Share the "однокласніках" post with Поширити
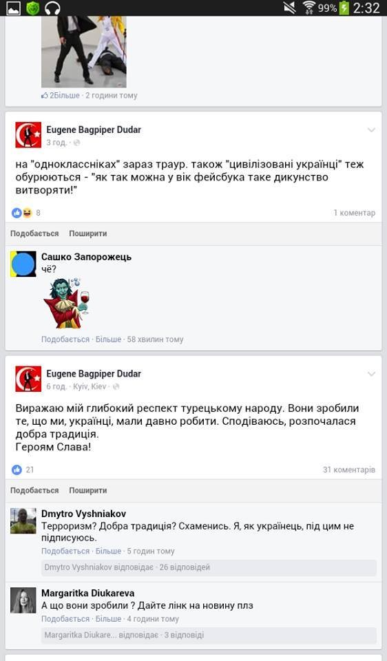 [x=88, y=233]
